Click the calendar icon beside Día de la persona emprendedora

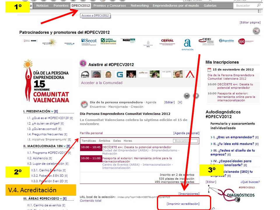[x=84, y=104]
